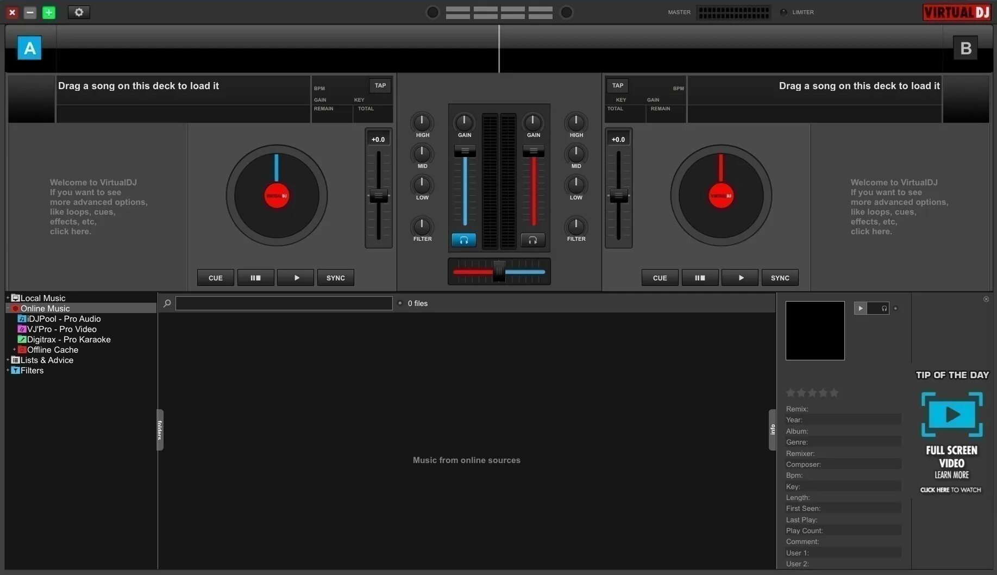The width and height of the screenshot is (997, 575).
Task: Click deck B LOW EQ knob
Action: (576, 185)
